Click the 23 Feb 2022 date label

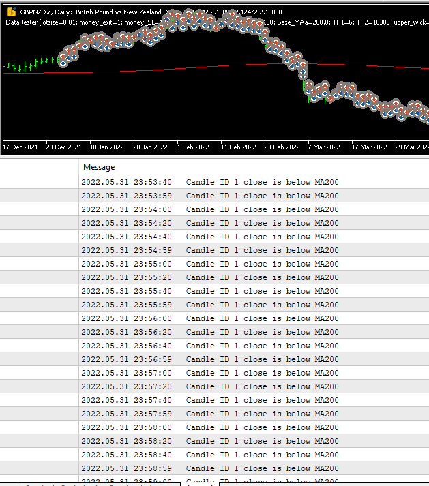click(x=282, y=147)
